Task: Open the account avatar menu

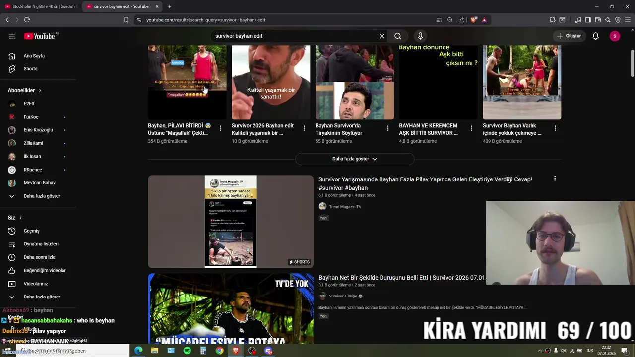Action: coord(615,36)
